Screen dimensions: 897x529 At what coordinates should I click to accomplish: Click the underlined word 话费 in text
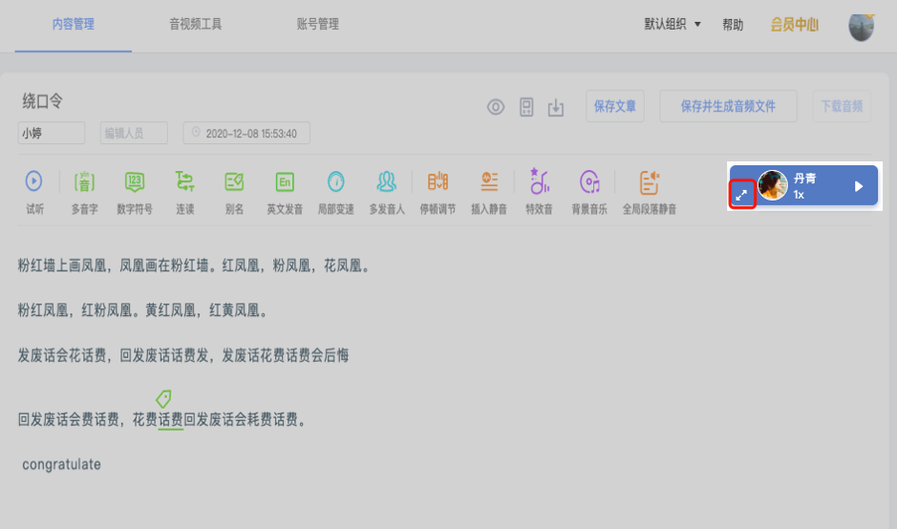coord(170,420)
